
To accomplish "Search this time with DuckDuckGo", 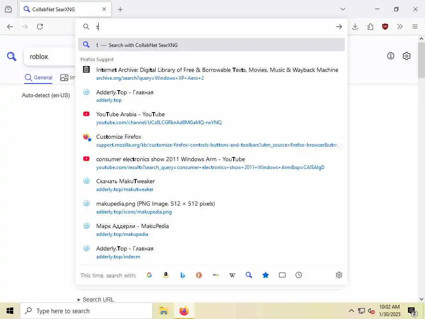I will tap(199, 275).
